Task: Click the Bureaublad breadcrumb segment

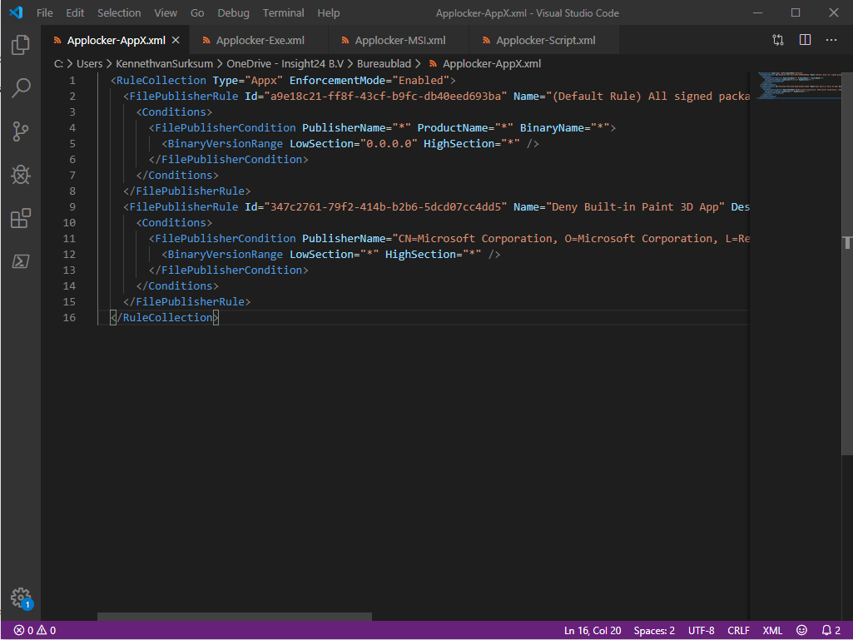Action: (384, 64)
